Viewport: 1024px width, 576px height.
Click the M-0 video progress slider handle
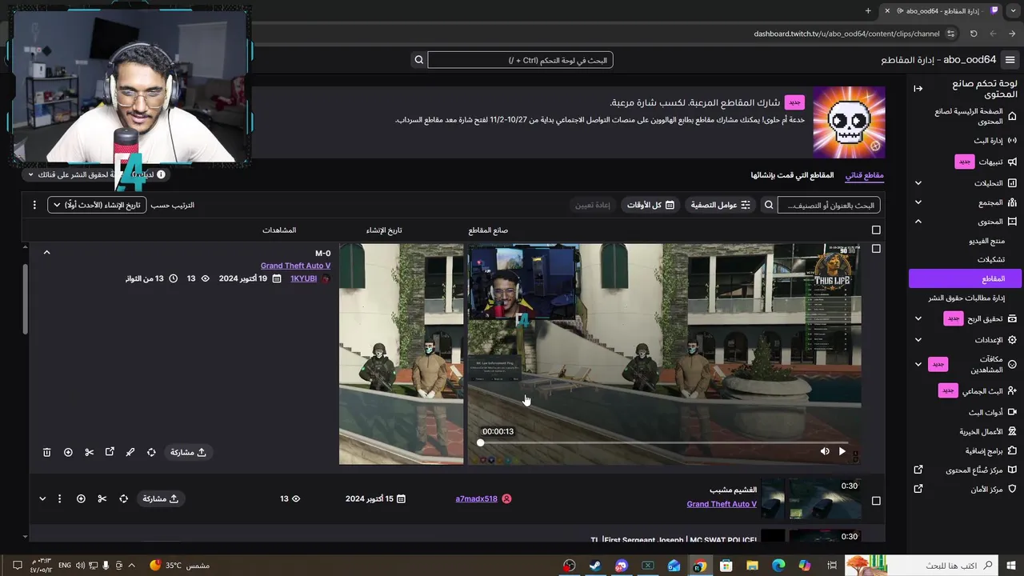pos(480,442)
